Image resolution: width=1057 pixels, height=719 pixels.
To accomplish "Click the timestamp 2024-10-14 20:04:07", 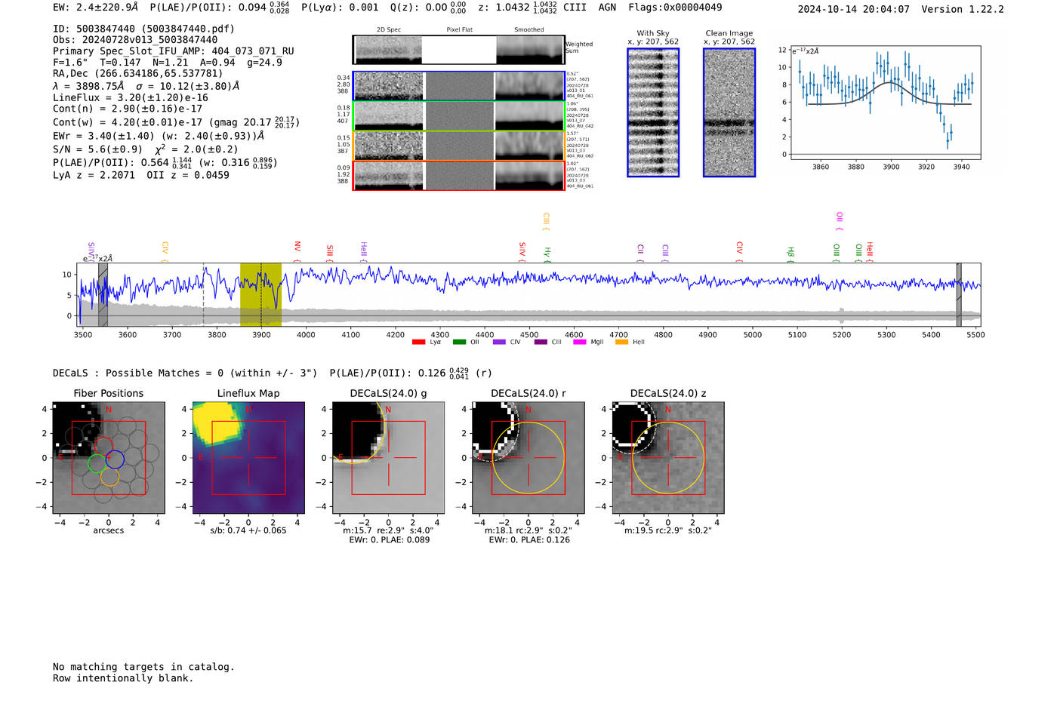I will 854,10.
